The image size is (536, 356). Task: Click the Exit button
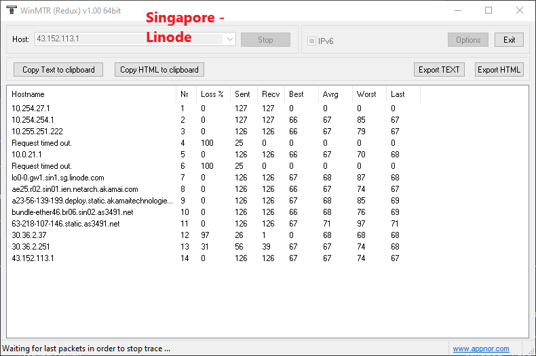(509, 40)
